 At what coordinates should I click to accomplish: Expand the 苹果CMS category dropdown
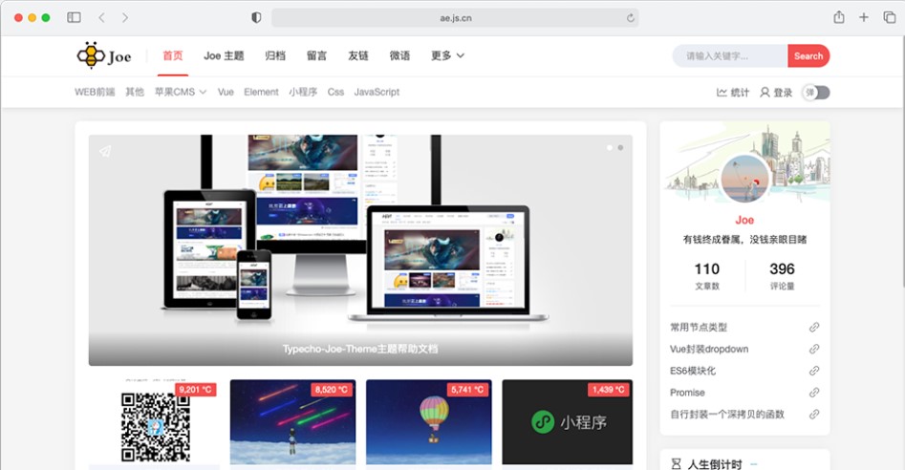(x=181, y=93)
